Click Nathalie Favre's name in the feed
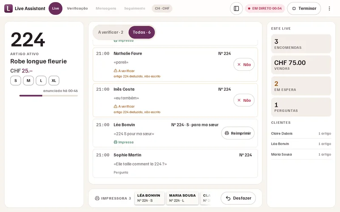340x212 pixels. point(128,53)
